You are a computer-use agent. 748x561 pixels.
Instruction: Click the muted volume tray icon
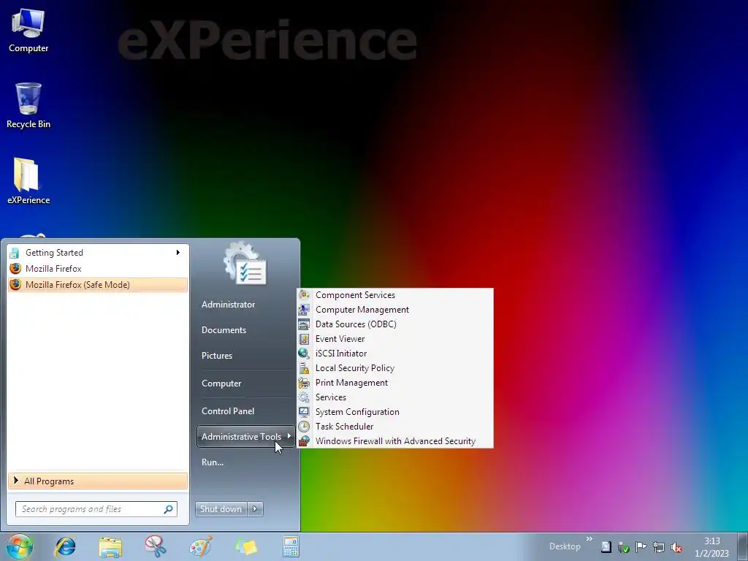point(676,547)
